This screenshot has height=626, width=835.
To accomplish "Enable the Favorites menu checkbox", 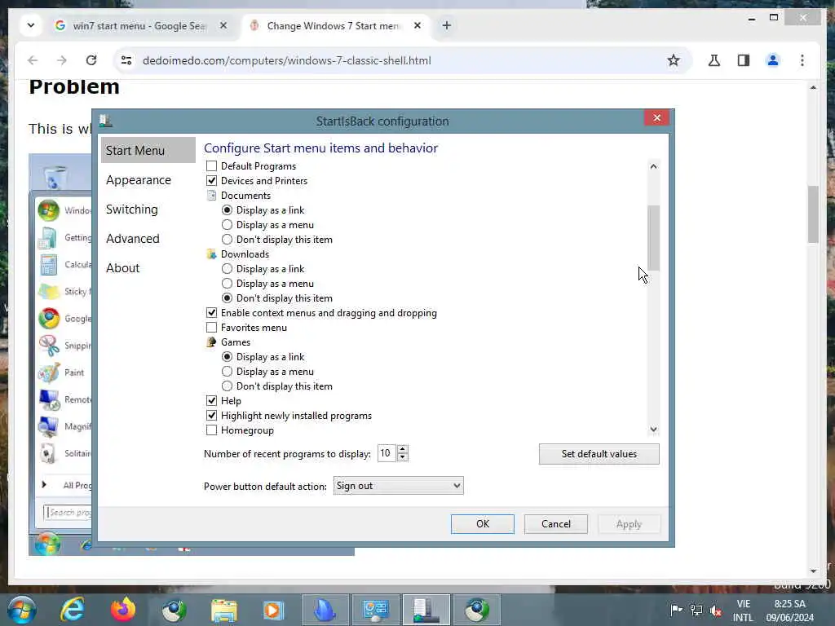I will pyautogui.click(x=211, y=328).
